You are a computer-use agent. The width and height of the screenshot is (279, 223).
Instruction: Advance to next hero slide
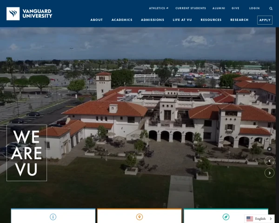269,173
